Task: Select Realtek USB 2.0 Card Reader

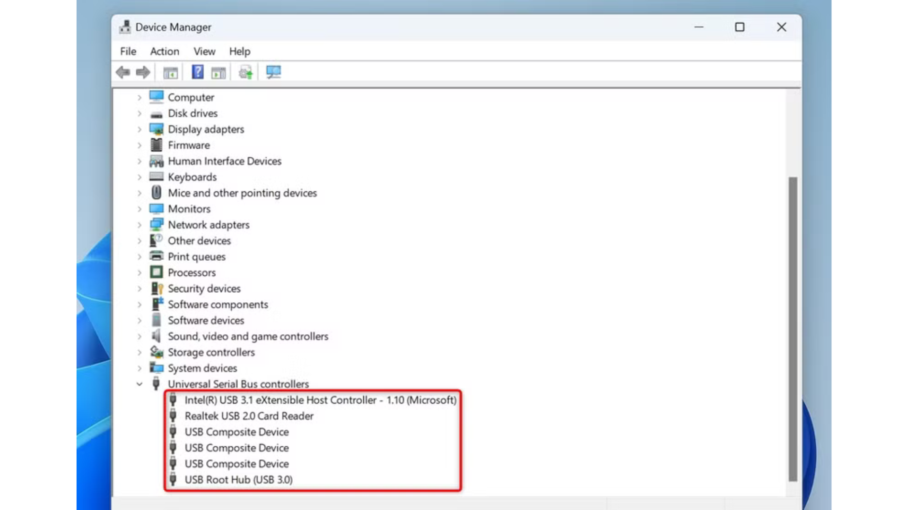Action: pos(249,416)
